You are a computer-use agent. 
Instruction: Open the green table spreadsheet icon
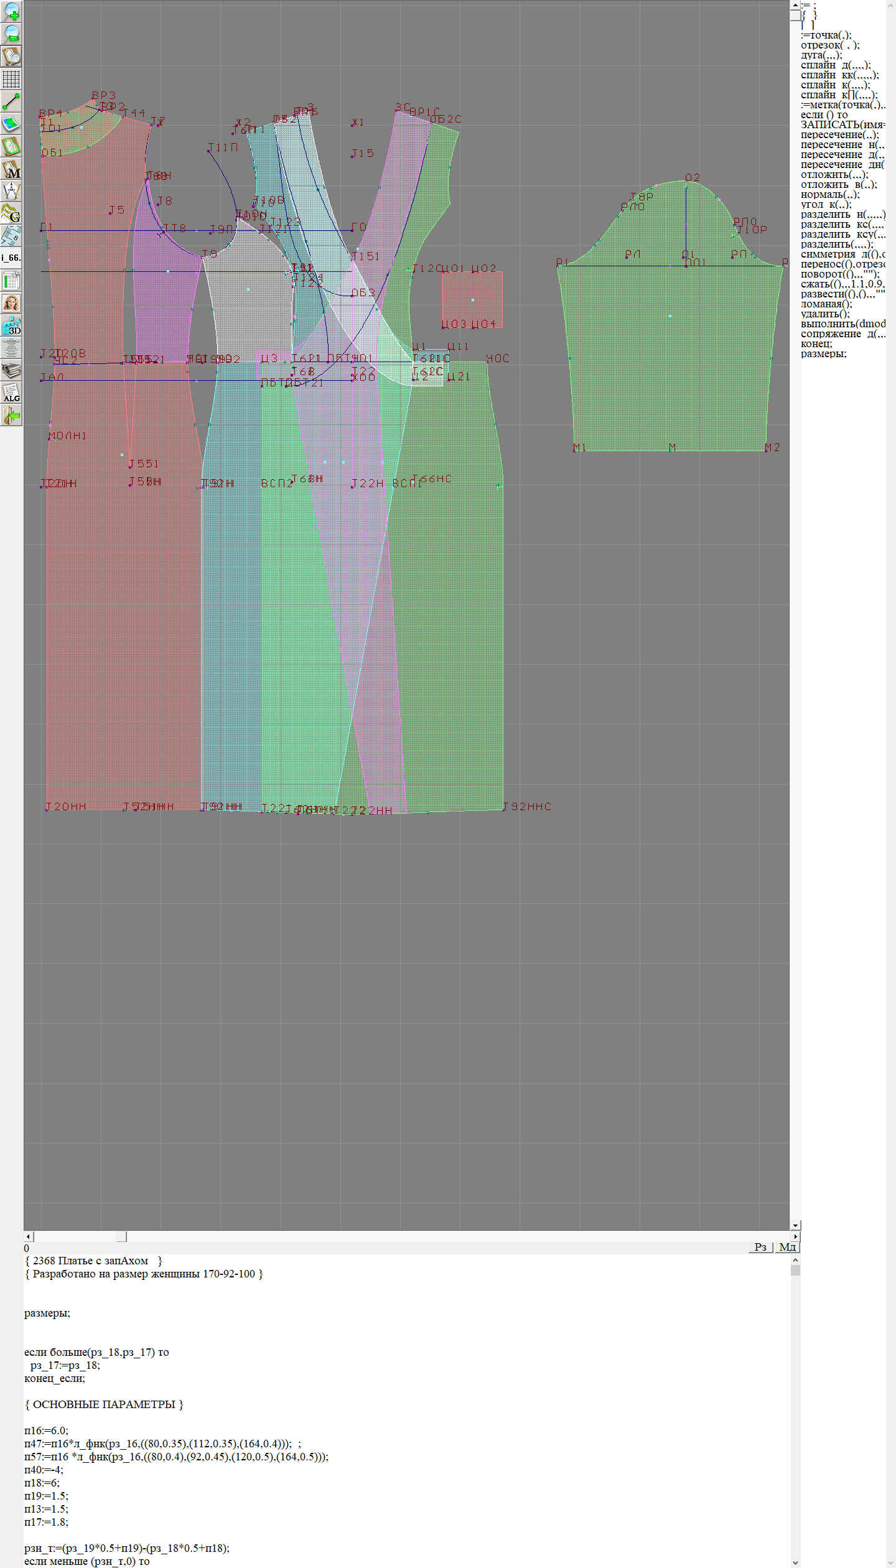pyautogui.click(x=11, y=281)
